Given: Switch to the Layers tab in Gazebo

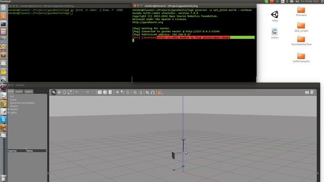Looking at the screenshot, I should pyautogui.click(x=28, y=92).
